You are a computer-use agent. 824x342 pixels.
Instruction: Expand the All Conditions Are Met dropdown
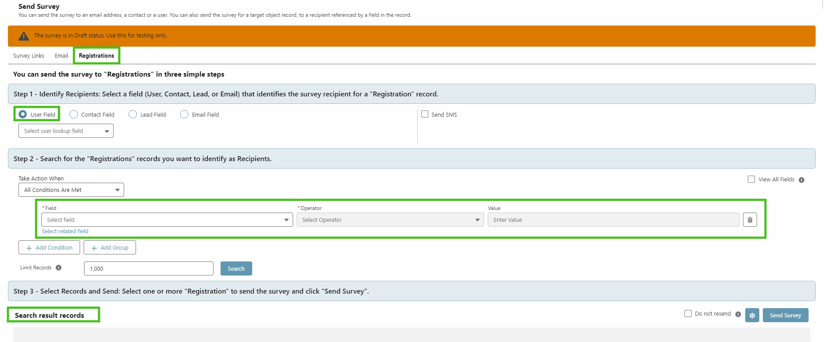click(x=71, y=190)
